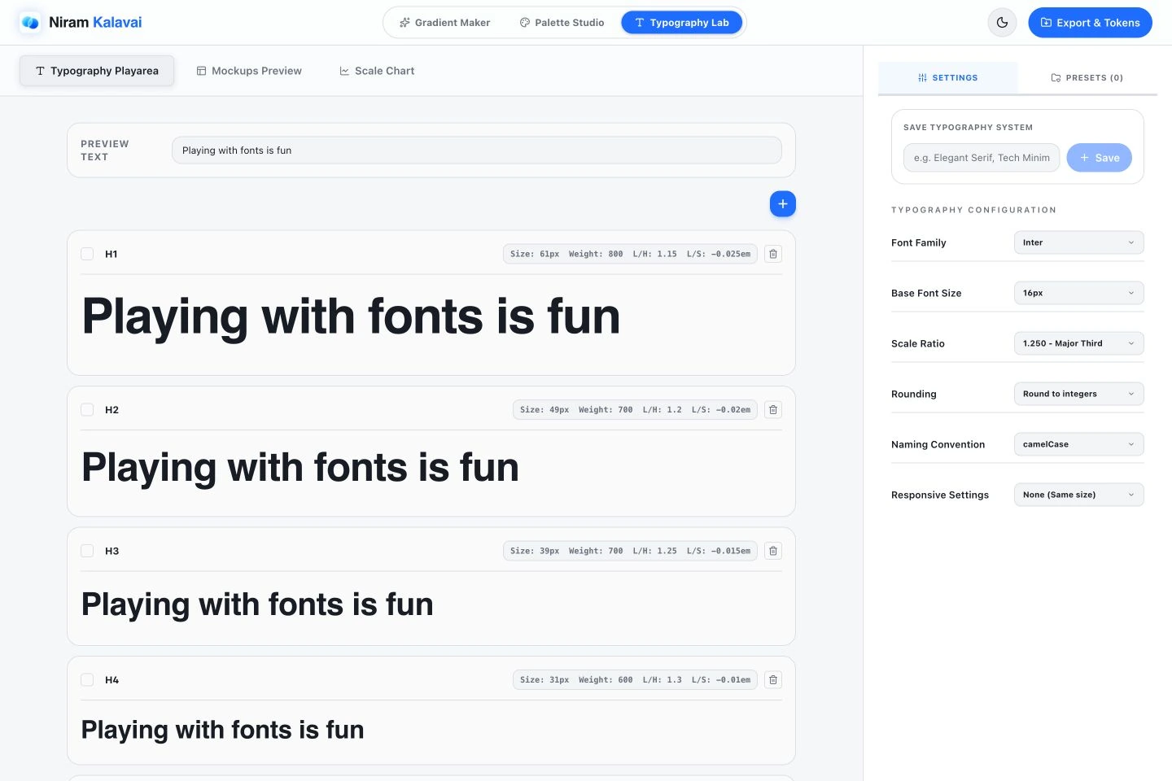Open the Gradient Maker tool
The height and width of the screenshot is (781, 1172).
444,23
